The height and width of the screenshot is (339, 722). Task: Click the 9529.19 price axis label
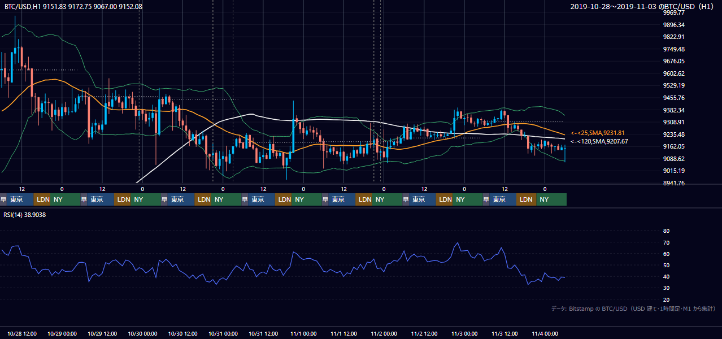[x=674, y=85]
